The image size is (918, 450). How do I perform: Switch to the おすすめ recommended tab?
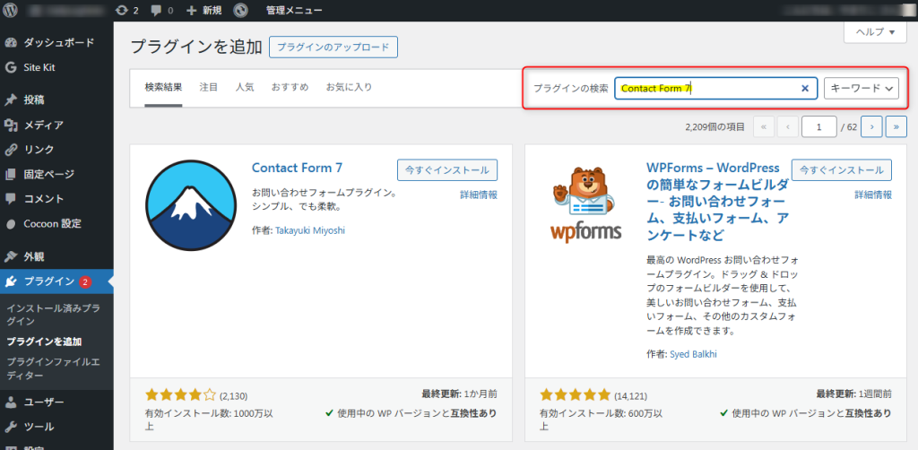click(x=290, y=87)
